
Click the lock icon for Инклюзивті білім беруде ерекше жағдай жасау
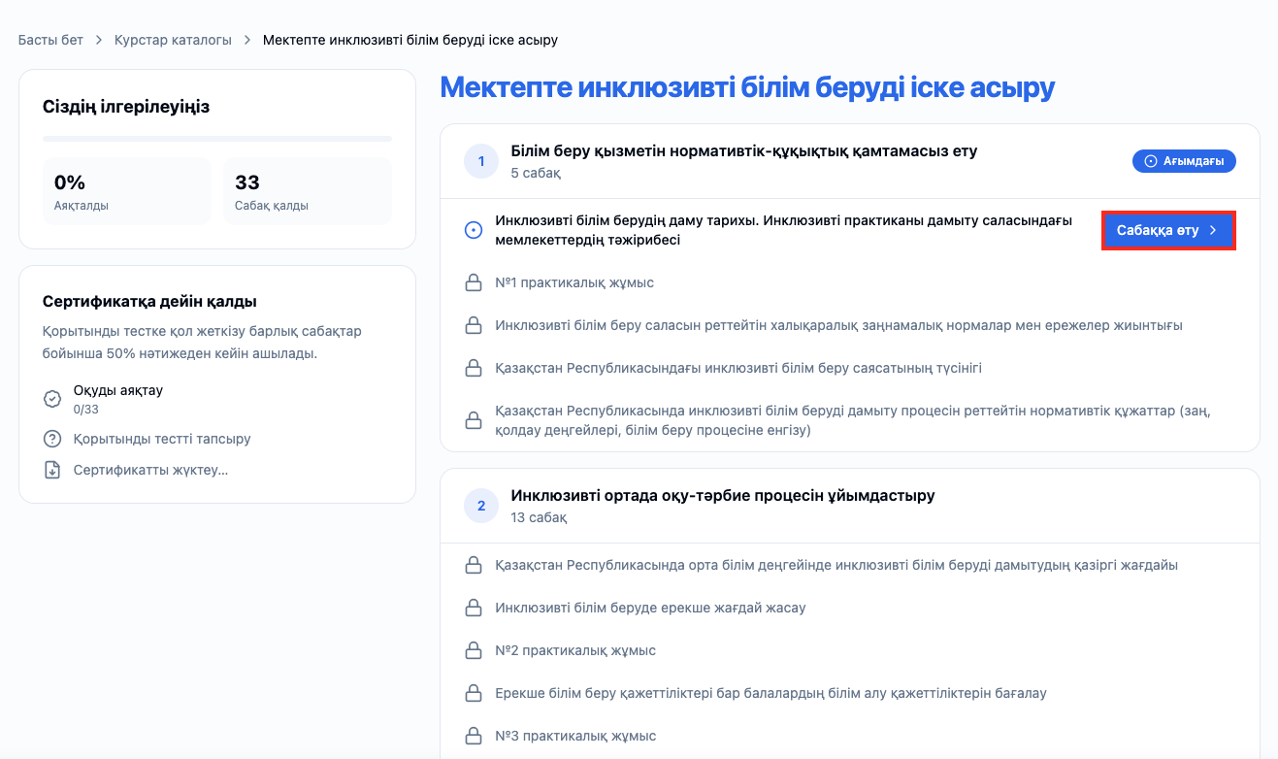[474, 608]
